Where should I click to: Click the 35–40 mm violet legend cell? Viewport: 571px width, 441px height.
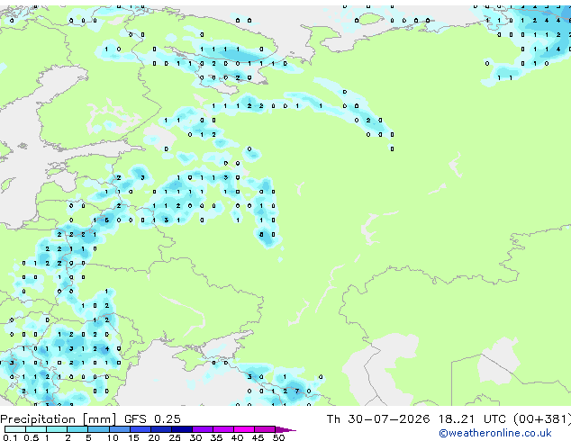(x=222, y=429)
